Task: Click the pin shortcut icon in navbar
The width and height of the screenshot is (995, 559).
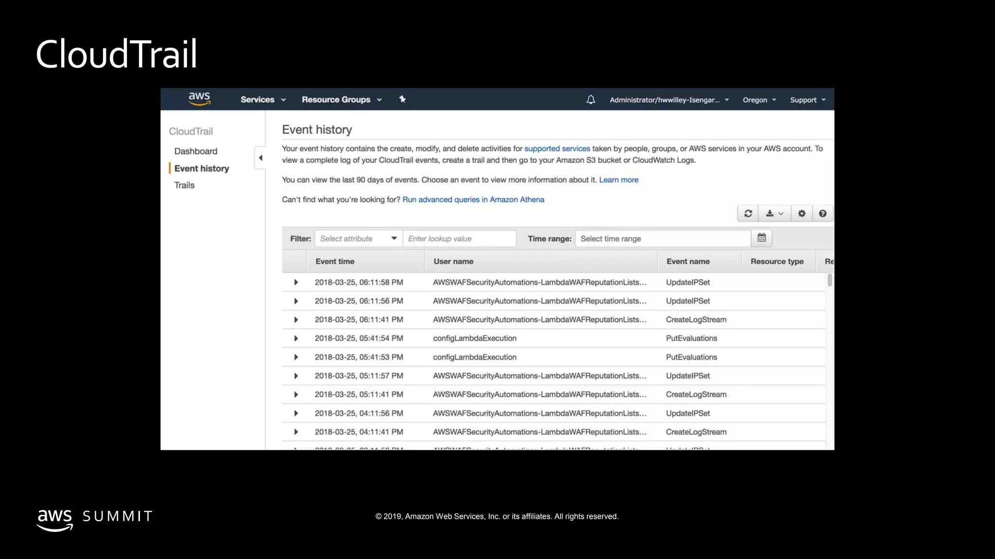Action: (x=402, y=99)
